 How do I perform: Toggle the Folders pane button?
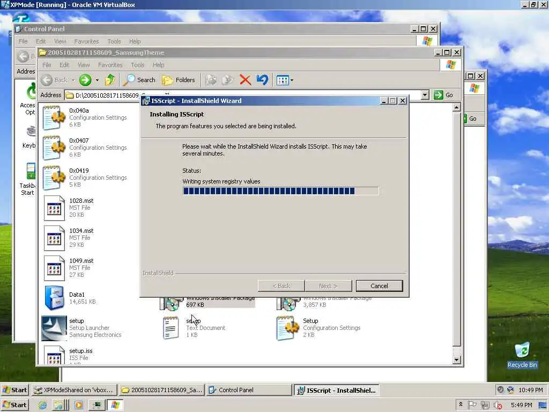[x=179, y=80]
